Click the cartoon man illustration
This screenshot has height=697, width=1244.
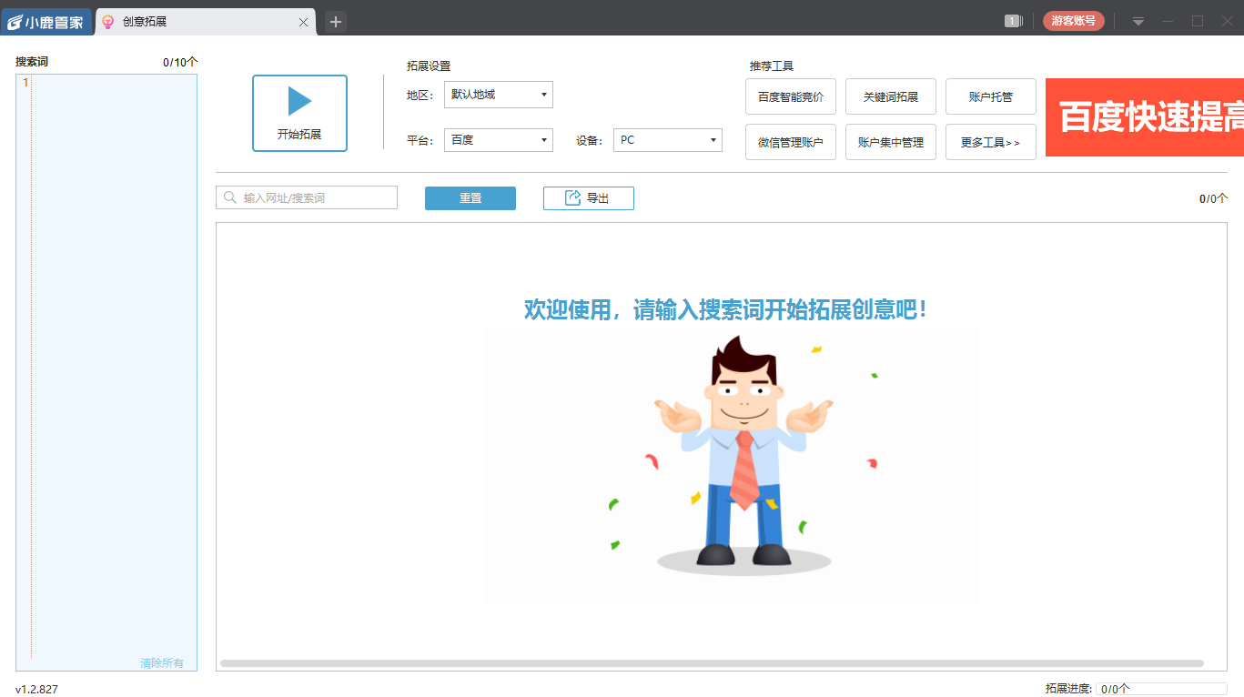pos(744,455)
